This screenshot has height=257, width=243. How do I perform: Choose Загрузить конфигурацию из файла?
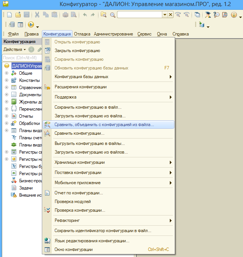pyautogui.click(x=108, y=116)
